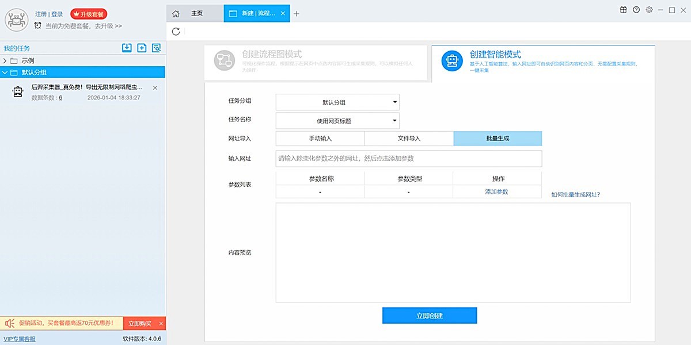Select 文件导入 URL import mode
691x345 pixels.
pyautogui.click(x=409, y=139)
